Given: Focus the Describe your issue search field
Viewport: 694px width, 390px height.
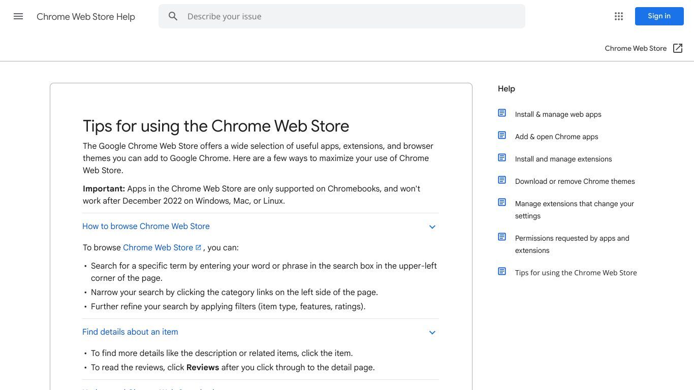Looking at the screenshot, I should pyautogui.click(x=341, y=16).
